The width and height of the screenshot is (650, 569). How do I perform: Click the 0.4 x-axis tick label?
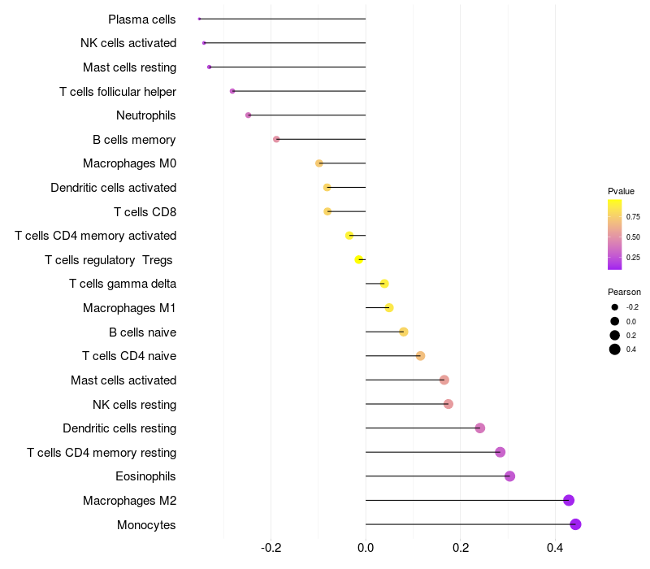pos(555,549)
